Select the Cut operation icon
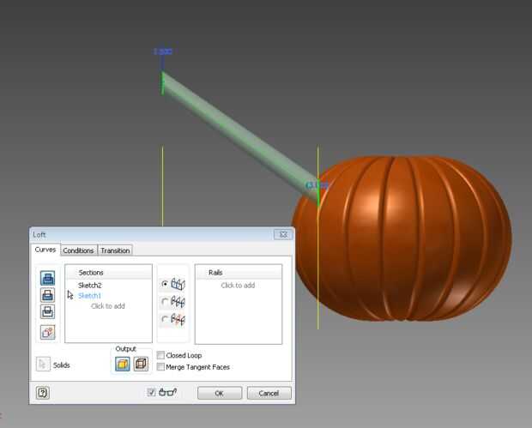This screenshot has height=428, width=532. click(47, 295)
